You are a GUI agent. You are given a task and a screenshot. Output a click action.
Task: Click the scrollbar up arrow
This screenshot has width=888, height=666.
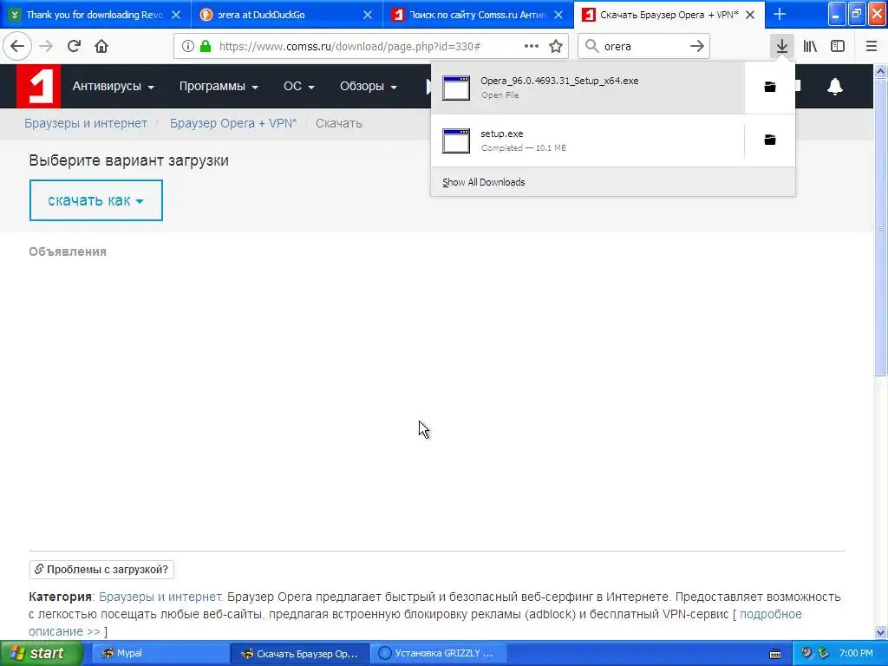click(x=880, y=71)
